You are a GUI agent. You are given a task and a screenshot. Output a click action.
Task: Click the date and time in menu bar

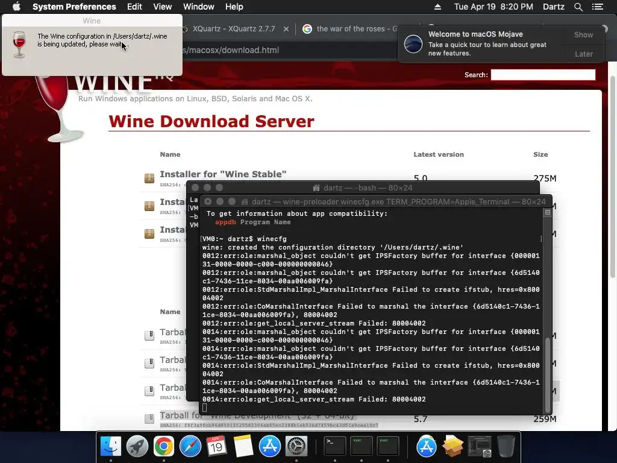click(493, 7)
